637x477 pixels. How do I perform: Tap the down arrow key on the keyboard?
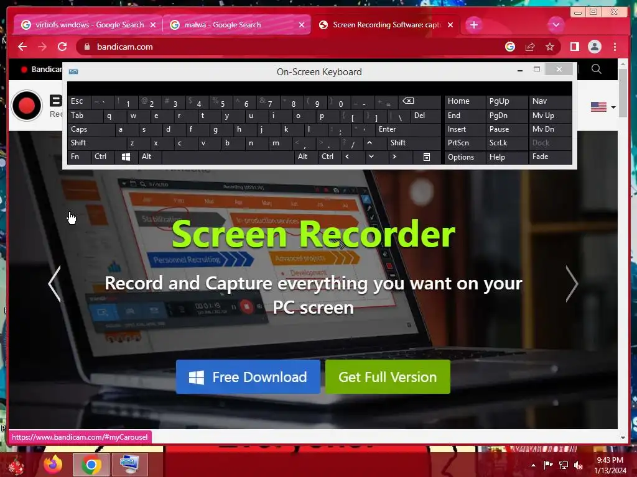[x=376, y=157]
